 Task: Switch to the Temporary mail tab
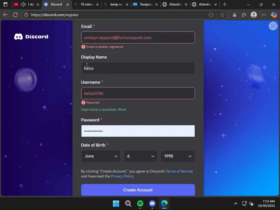point(146,4)
